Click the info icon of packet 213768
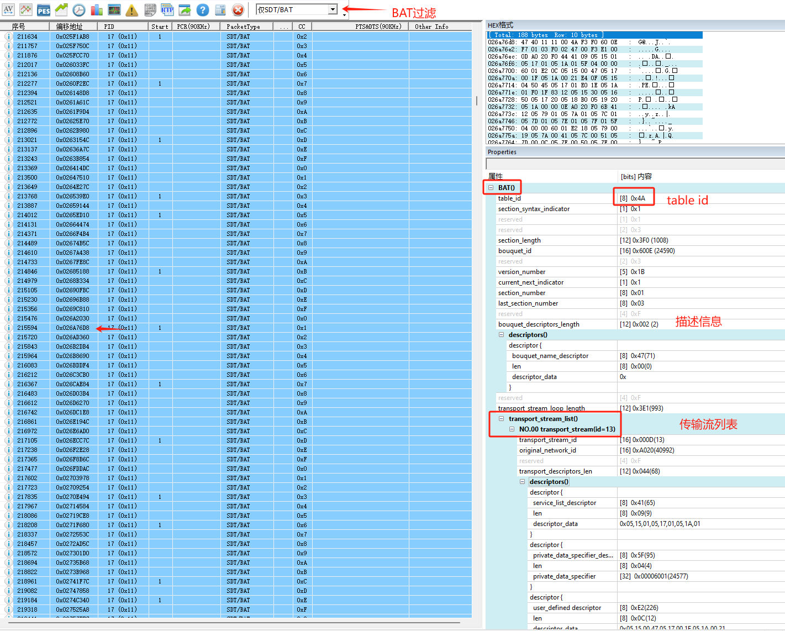The height and width of the screenshot is (631, 785). (x=8, y=196)
